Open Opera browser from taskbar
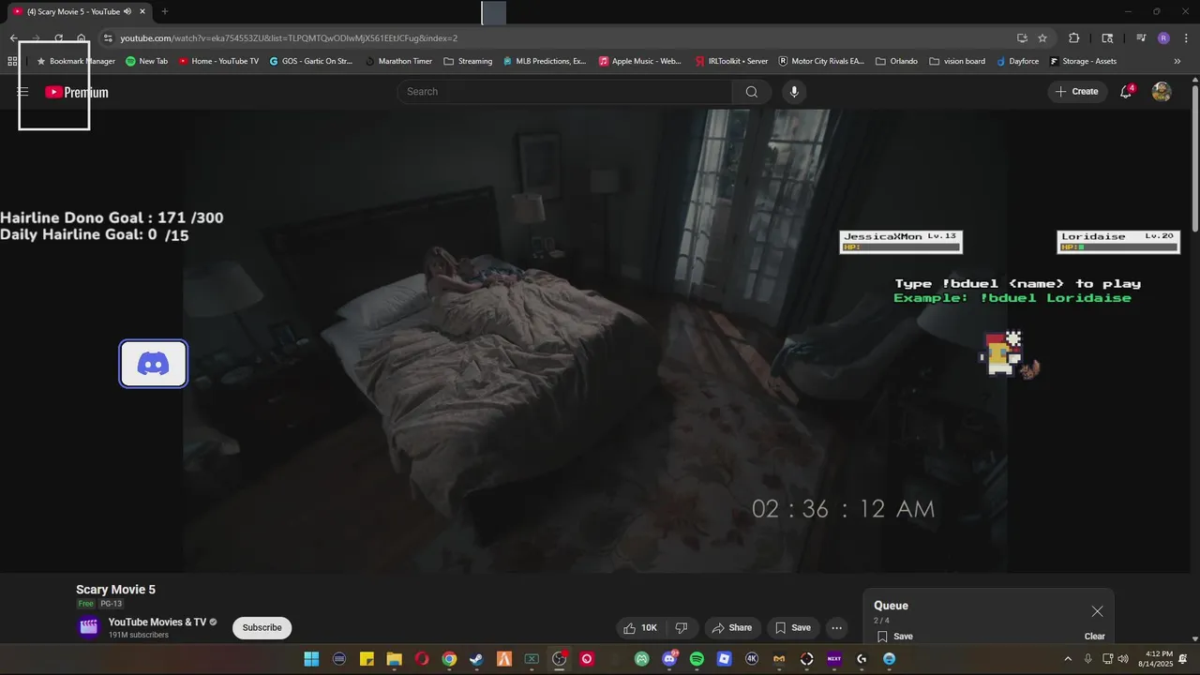The image size is (1200, 675). tap(422, 659)
